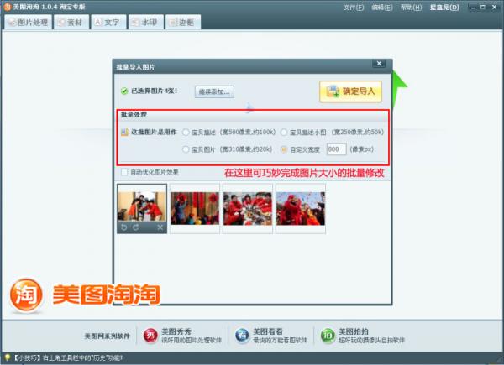The width and height of the screenshot is (504, 365).
Task: Click the lightbulb tip icon in status bar
Action: (7, 358)
